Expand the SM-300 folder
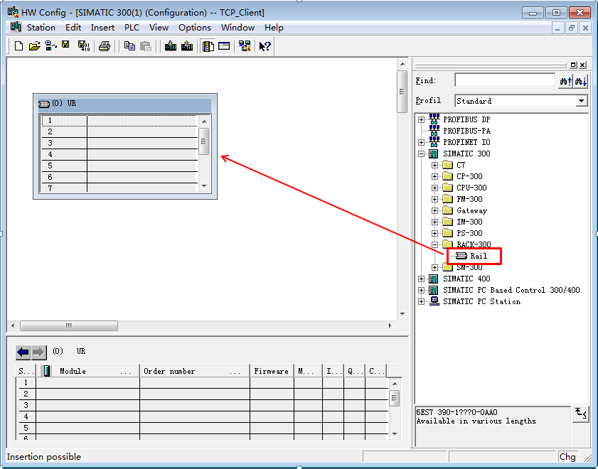Viewport: 598px width, 469px height. point(434,267)
